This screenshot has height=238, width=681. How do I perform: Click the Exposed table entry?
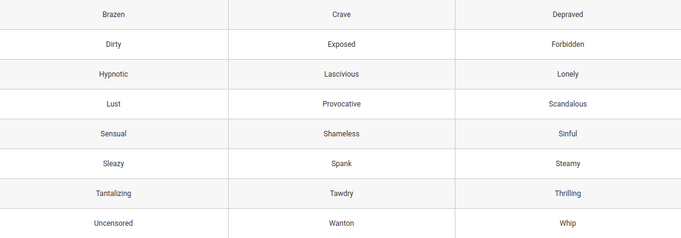341,44
